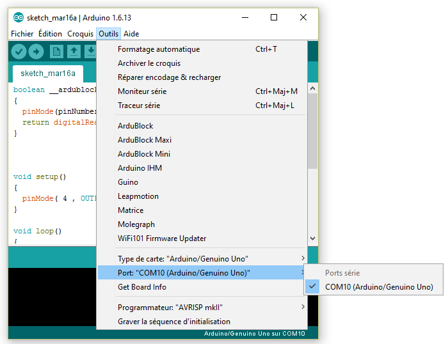Click the New sketch page icon
This screenshot has height=344, width=448.
tap(56, 52)
